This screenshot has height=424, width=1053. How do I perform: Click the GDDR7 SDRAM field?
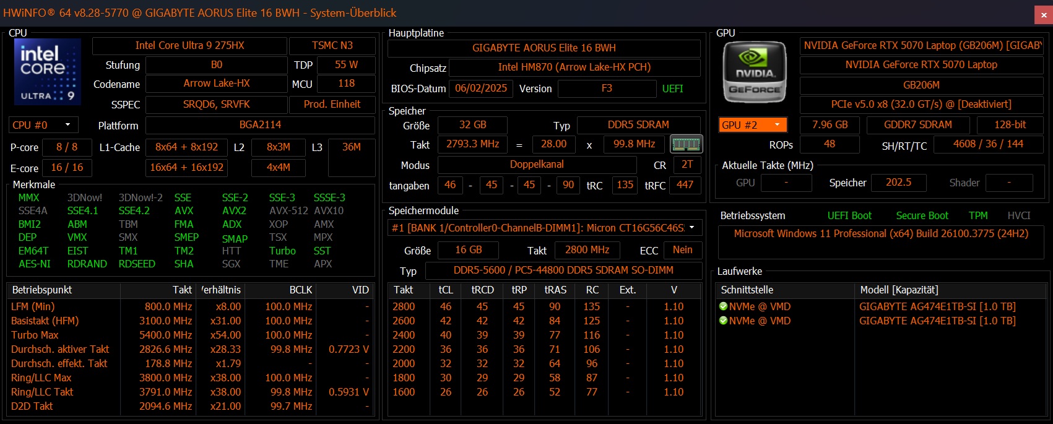click(x=918, y=125)
